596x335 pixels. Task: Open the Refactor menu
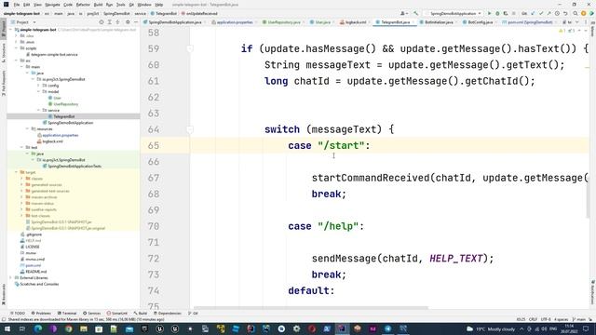coord(83,5)
